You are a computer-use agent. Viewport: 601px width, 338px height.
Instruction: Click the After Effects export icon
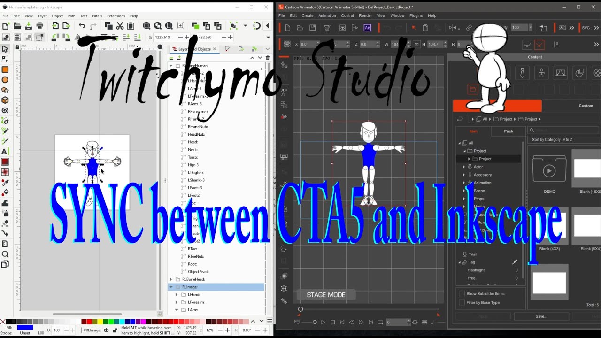click(x=367, y=28)
